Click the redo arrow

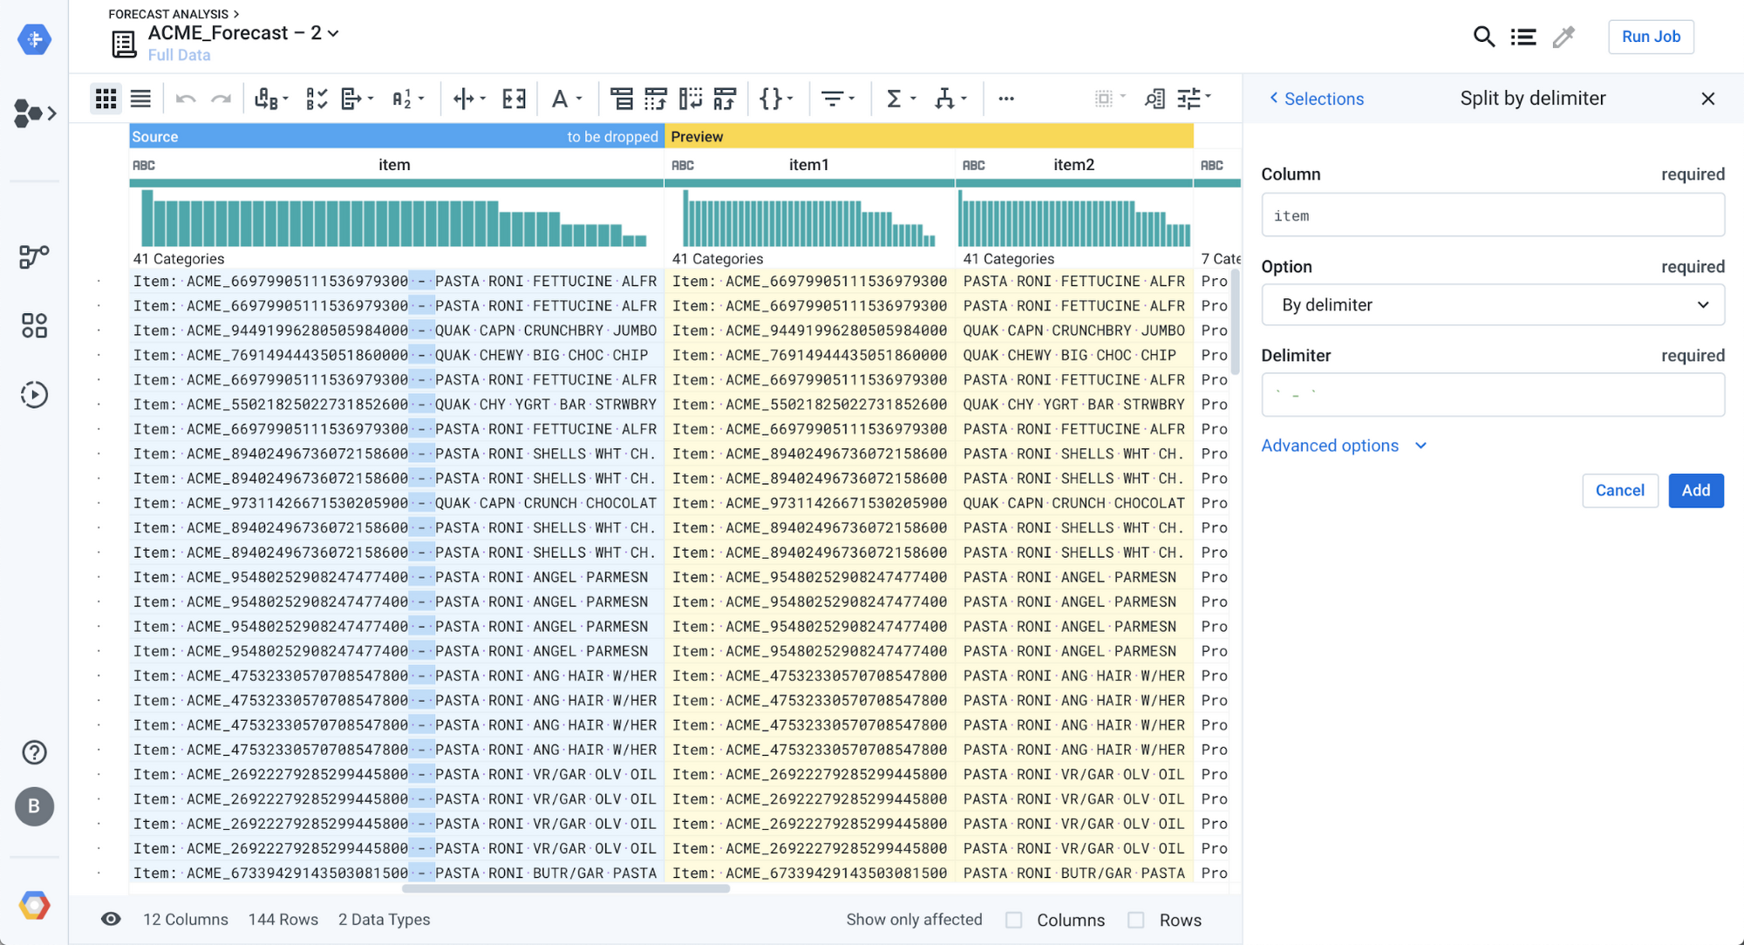coord(221,99)
